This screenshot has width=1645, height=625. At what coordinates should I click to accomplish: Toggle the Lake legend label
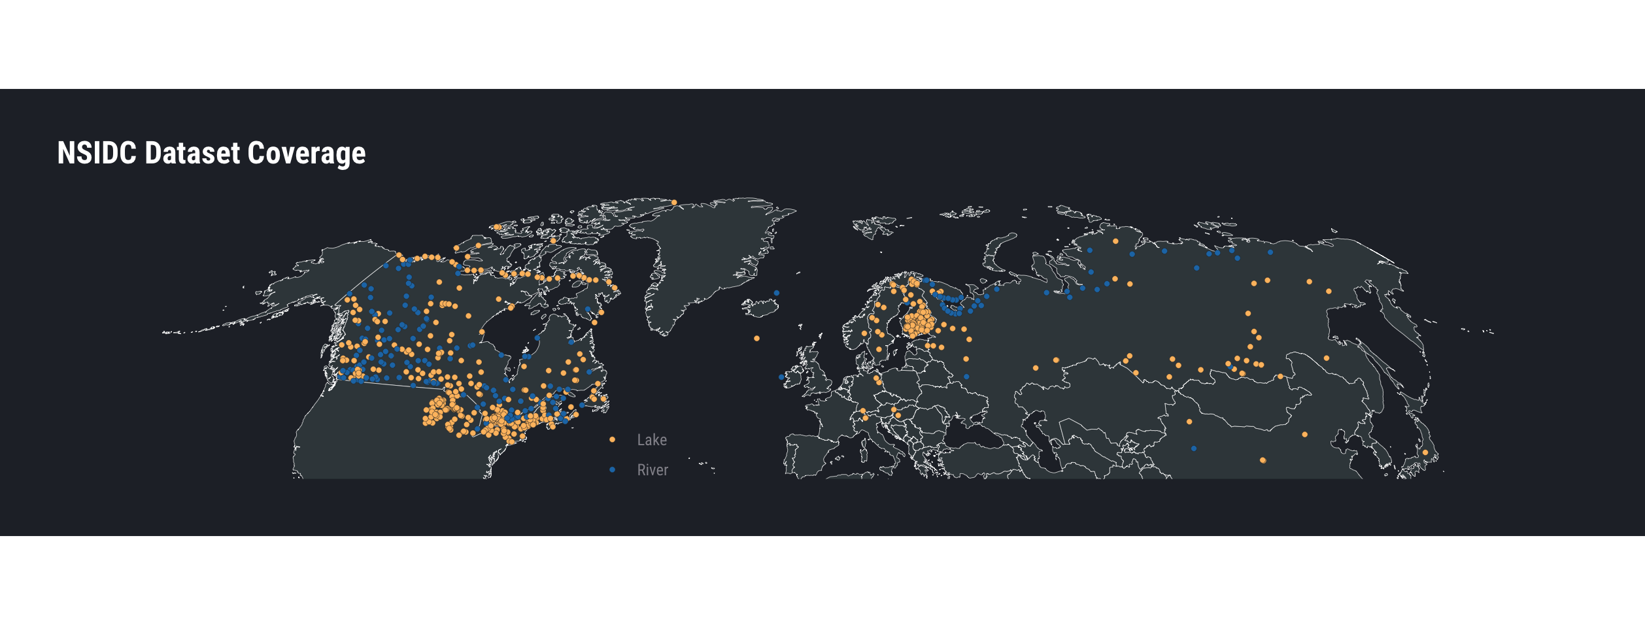click(x=652, y=440)
